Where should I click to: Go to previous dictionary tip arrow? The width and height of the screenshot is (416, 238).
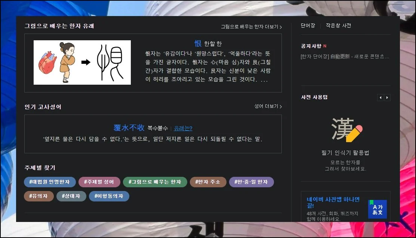point(380,97)
